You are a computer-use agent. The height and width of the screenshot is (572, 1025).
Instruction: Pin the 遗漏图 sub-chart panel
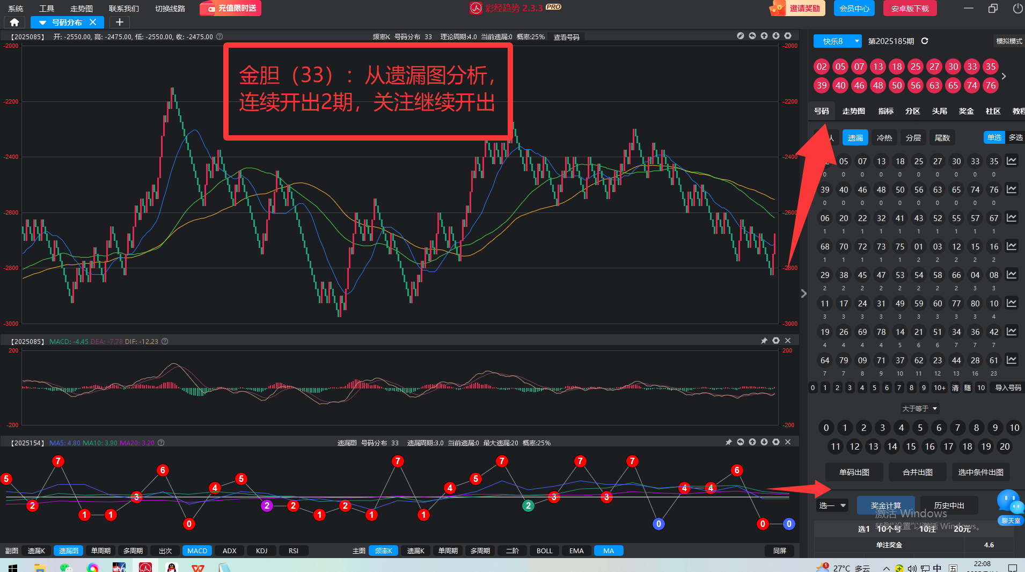(729, 442)
